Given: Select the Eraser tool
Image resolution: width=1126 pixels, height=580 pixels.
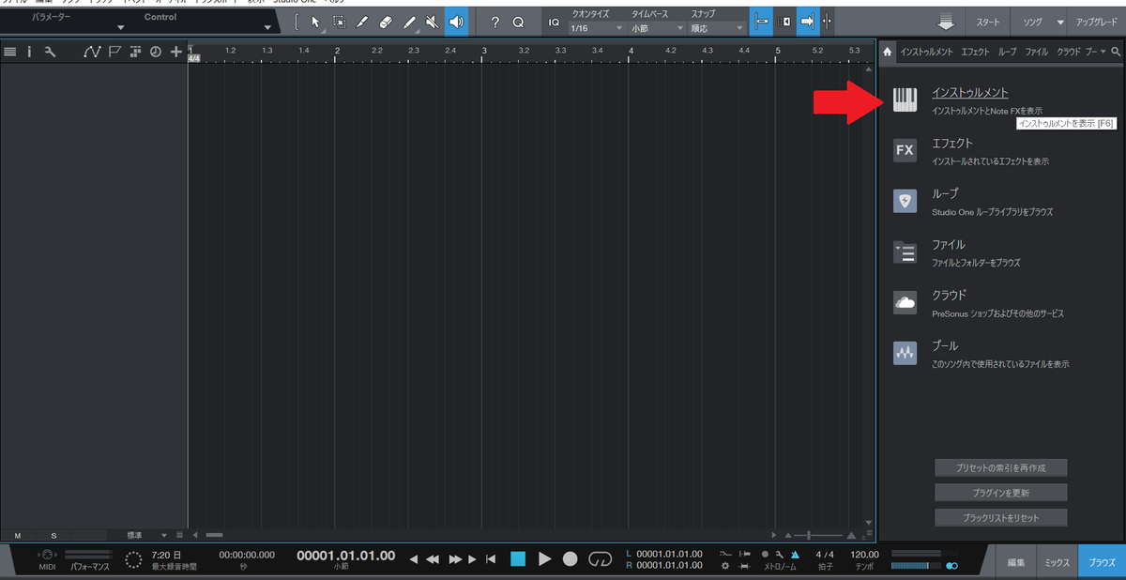Looking at the screenshot, I should [385, 22].
